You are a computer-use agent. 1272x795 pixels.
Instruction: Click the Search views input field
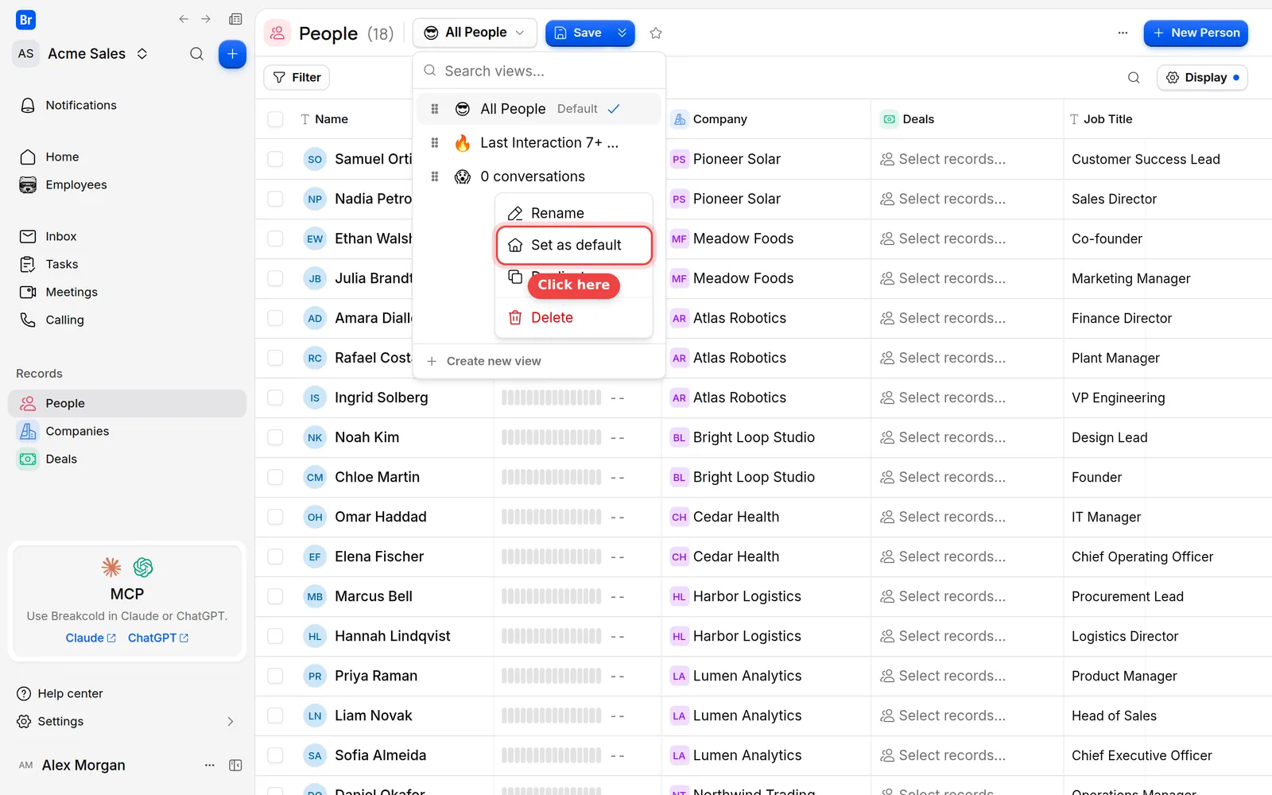coord(539,71)
